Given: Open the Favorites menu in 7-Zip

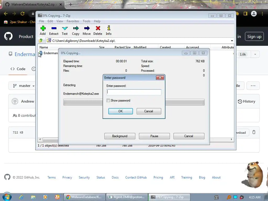Looking at the screenshot, I should pos(73,21).
